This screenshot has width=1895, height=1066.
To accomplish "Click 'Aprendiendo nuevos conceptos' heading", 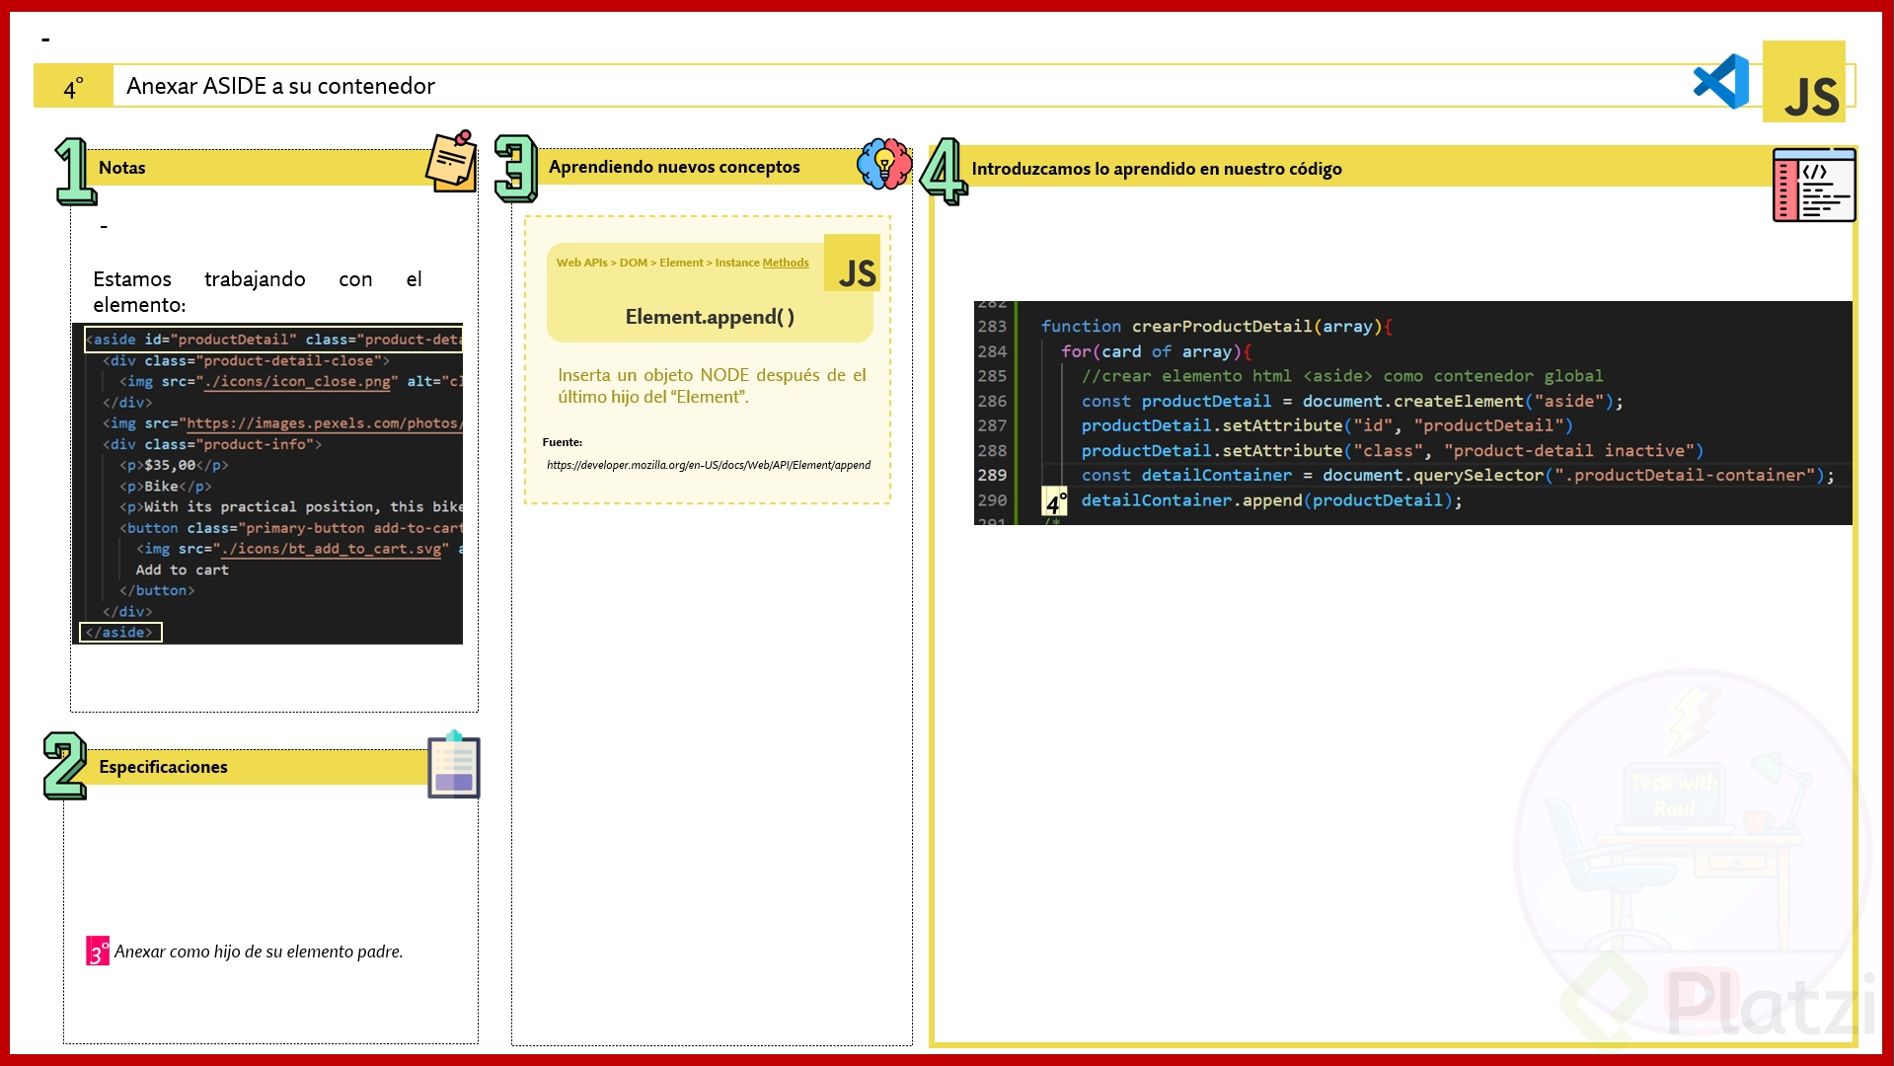I will pos(674,167).
